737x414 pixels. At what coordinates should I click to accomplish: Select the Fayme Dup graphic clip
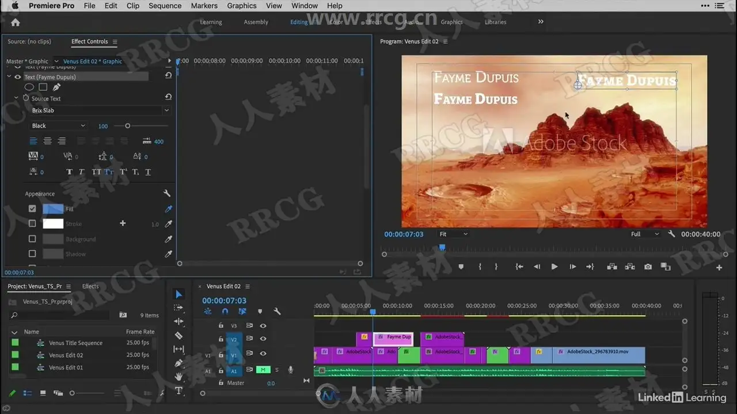tap(393, 339)
